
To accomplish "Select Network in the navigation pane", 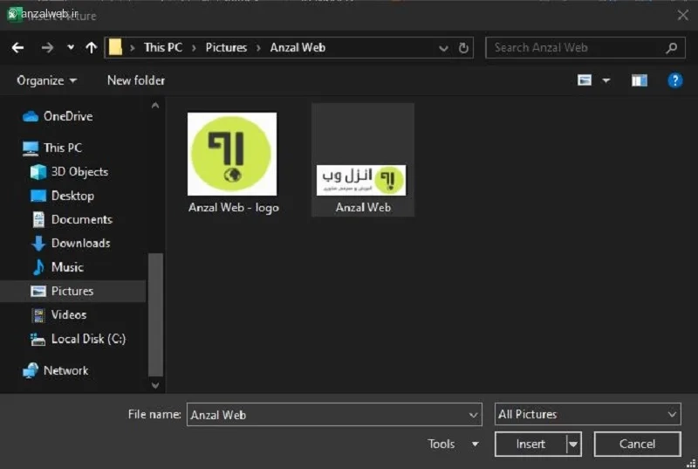I will [65, 370].
